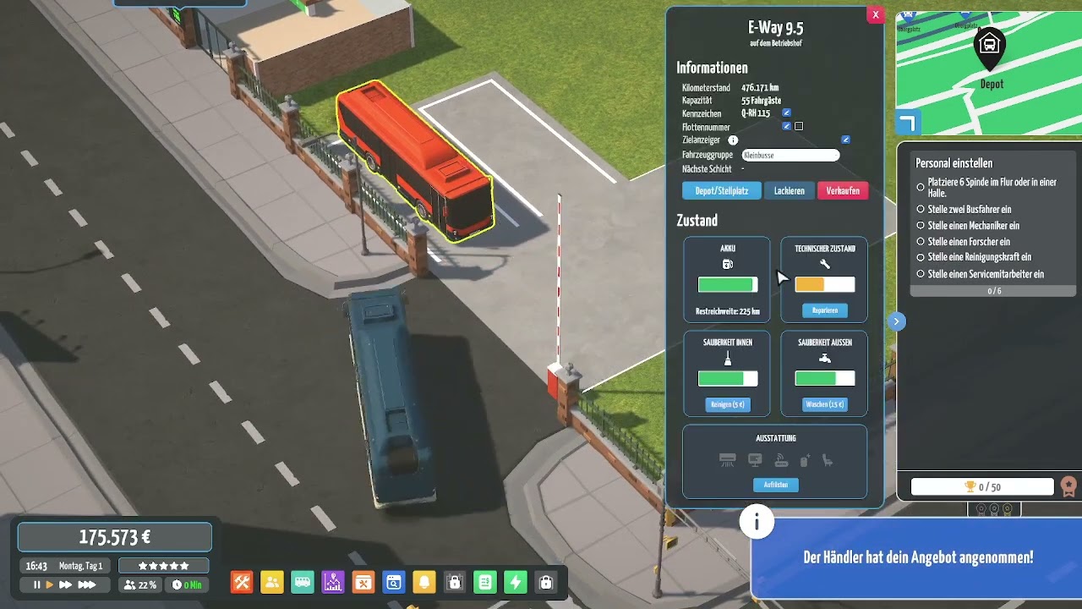The width and height of the screenshot is (1082, 609).
Task: Open the purple route statistics map icon
Action: tap(333, 582)
